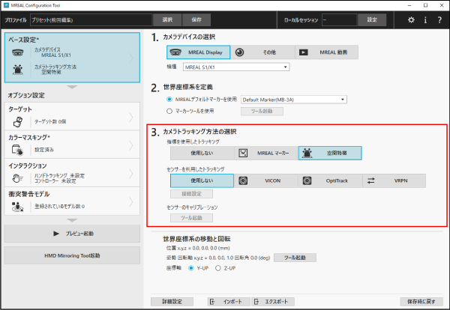Select 使用しない under marker-based tracking
Image resolution: width=450 pixels, height=310 pixels.
(202, 153)
